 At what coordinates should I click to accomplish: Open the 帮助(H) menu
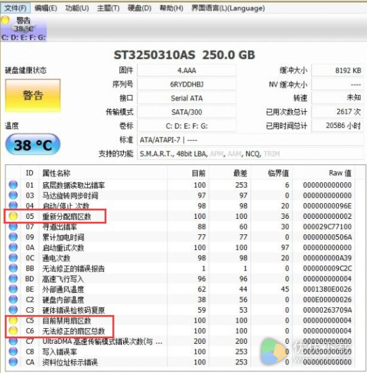click(171, 8)
